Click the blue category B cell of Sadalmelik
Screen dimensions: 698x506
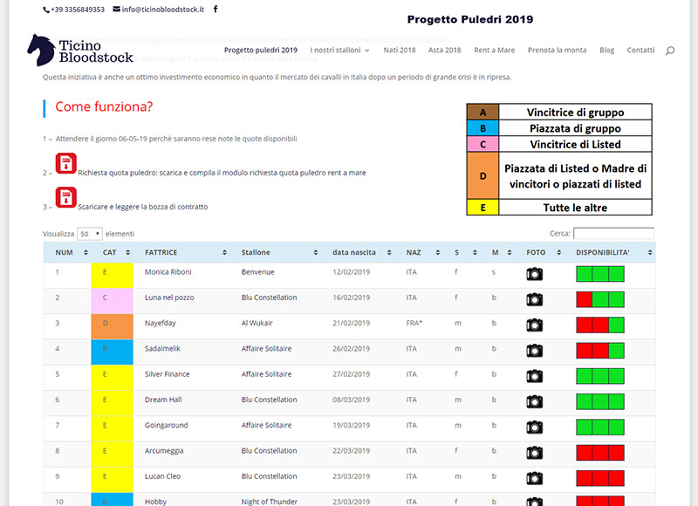coord(113,352)
